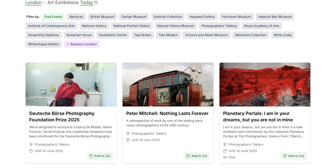Image resolution: width=336 pixels, height=168 pixels.
Task: Filter by Barbican
Action: point(76,17)
